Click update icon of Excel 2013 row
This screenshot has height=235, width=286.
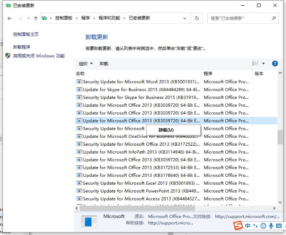[x=79, y=183]
